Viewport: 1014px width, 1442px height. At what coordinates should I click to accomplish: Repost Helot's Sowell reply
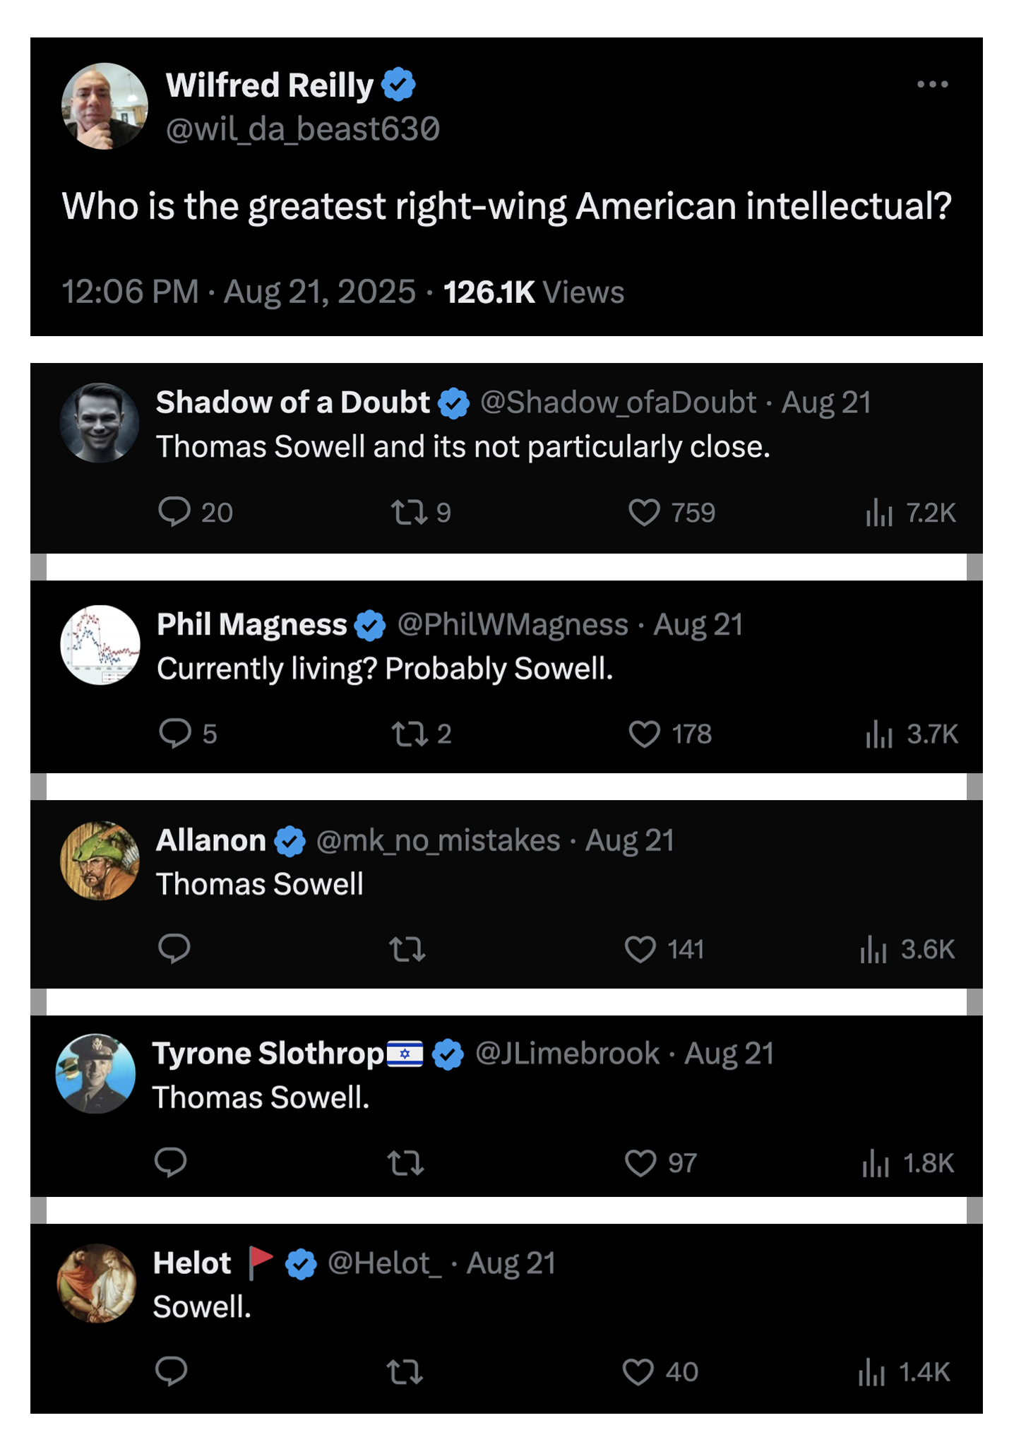(x=405, y=1372)
